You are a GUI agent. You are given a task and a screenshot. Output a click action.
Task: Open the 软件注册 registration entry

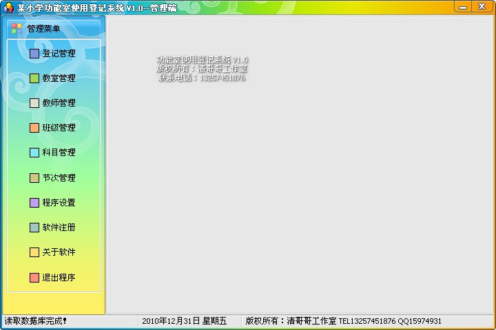pyautogui.click(x=59, y=228)
